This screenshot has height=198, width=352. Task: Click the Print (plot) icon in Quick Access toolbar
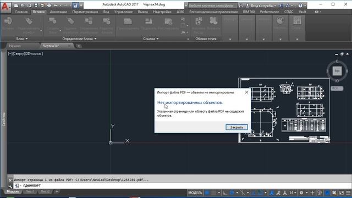point(49,5)
